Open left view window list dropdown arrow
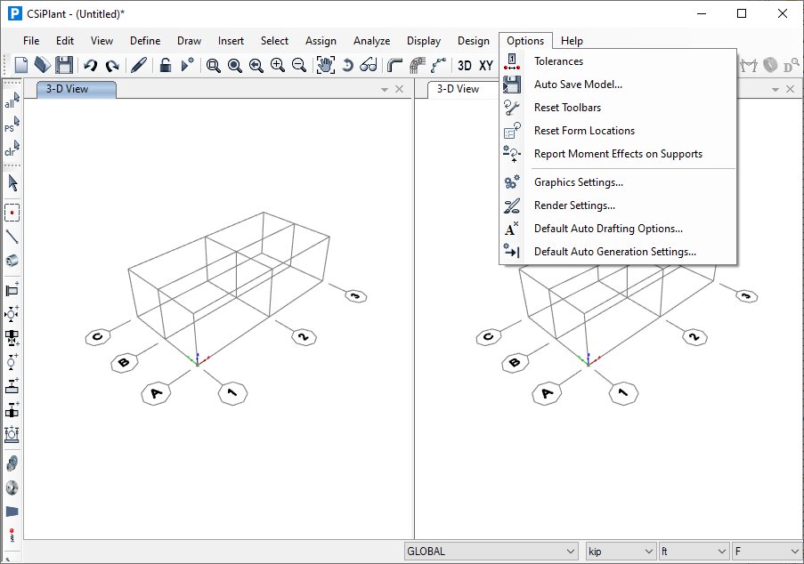 385,90
